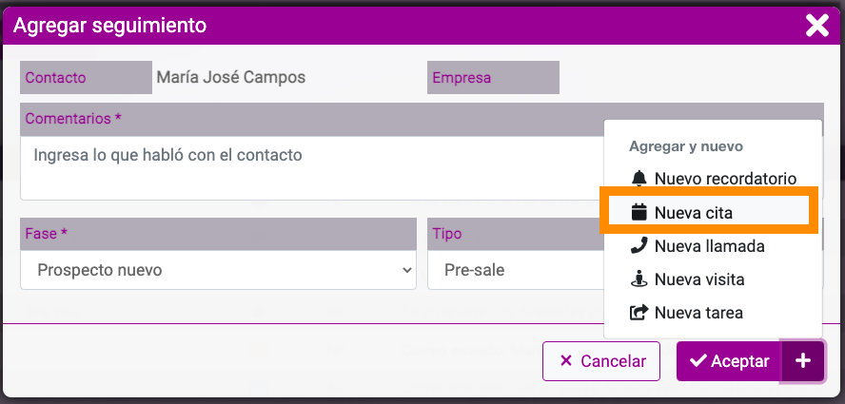Select the Nuevo recordatorio menu entry
This screenshot has height=404, width=845.
[x=713, y=179]
